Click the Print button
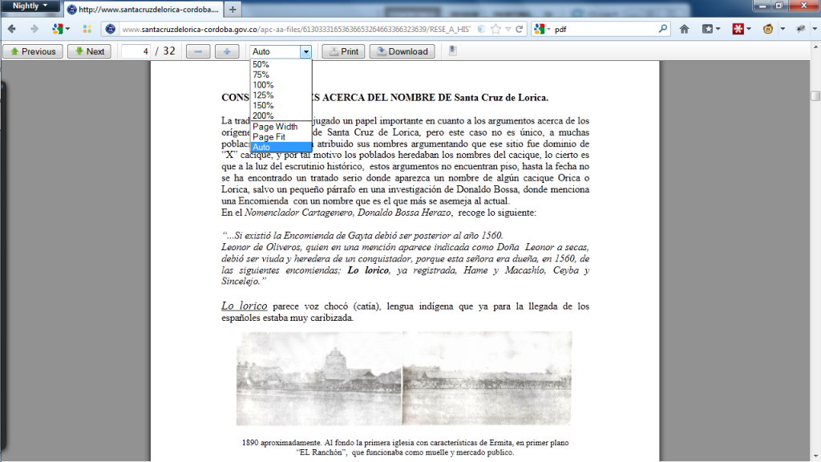821x462 pixels. pyautogui.click(x=342, y=51)
